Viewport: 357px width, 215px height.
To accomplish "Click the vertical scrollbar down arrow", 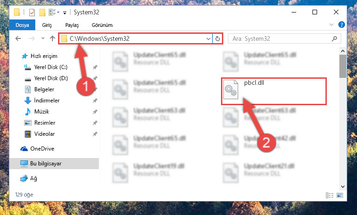I will click(x=343, y=187).
